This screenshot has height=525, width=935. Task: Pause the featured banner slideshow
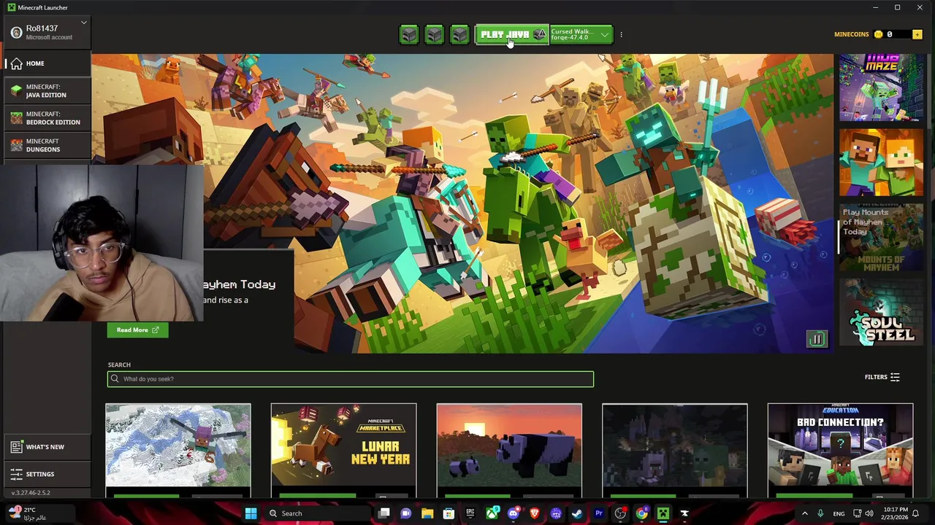click(817, 339)
